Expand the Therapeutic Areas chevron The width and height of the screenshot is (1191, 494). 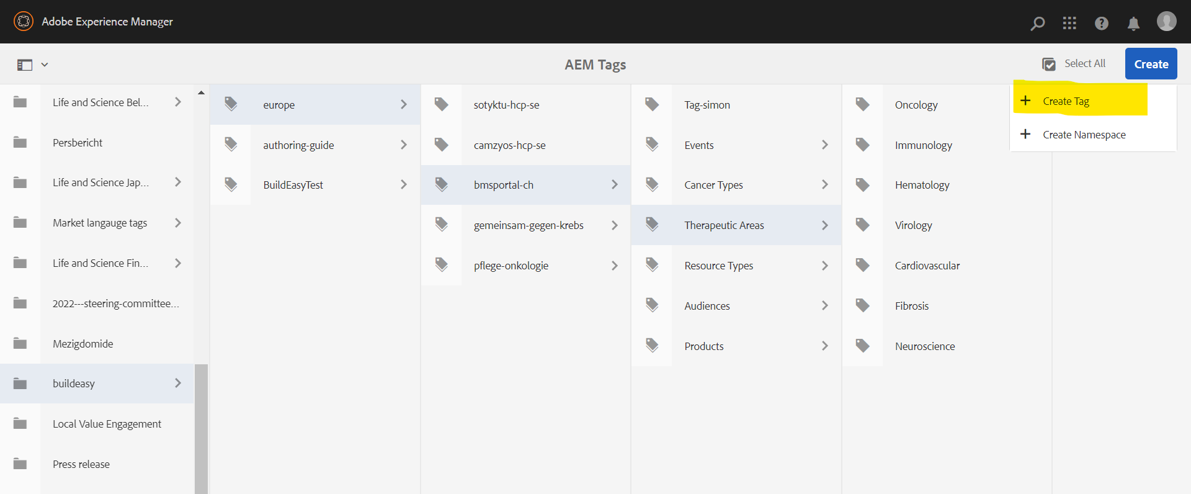pos(825,225)
